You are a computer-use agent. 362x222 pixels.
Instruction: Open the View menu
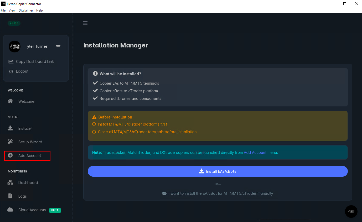click(12, 10)
